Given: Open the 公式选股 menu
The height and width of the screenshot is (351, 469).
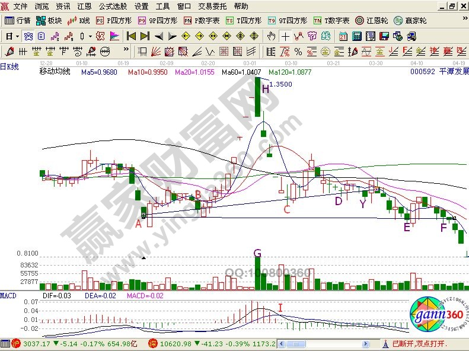Looking at the screenshot, I should click(x=113, y=7).
